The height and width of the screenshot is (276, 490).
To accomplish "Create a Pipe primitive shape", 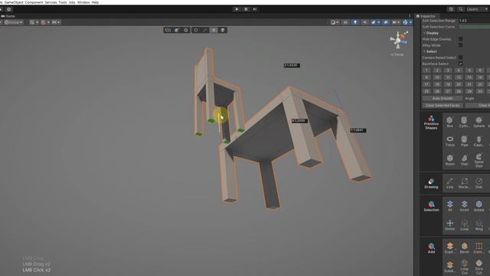I will (x=464, y=141).
